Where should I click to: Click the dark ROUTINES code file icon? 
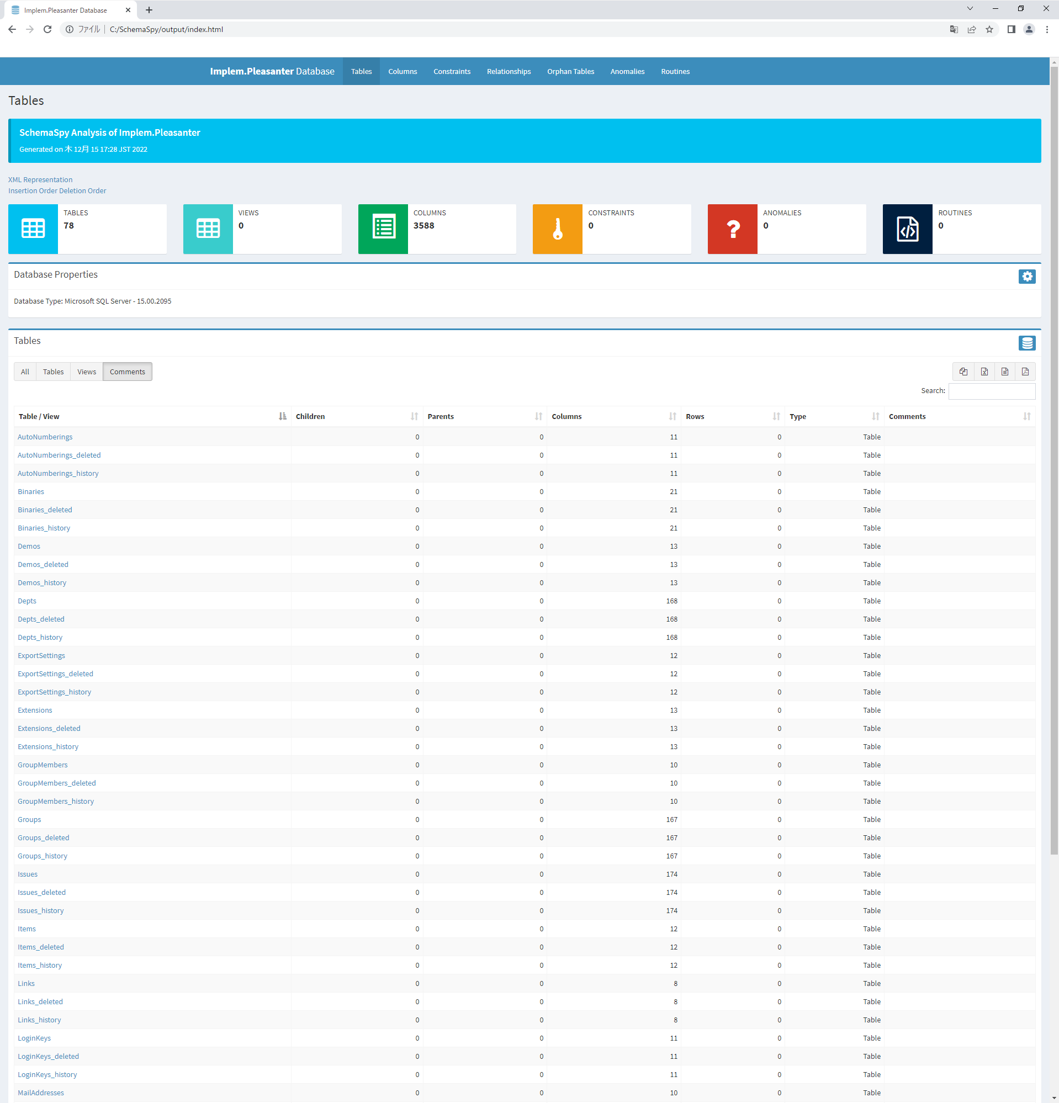(x=908, y=229)
